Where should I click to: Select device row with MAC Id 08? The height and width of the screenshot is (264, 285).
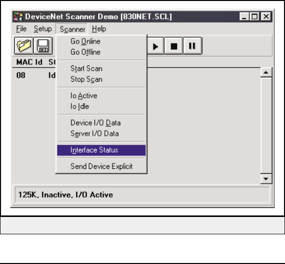click(34, 75)
